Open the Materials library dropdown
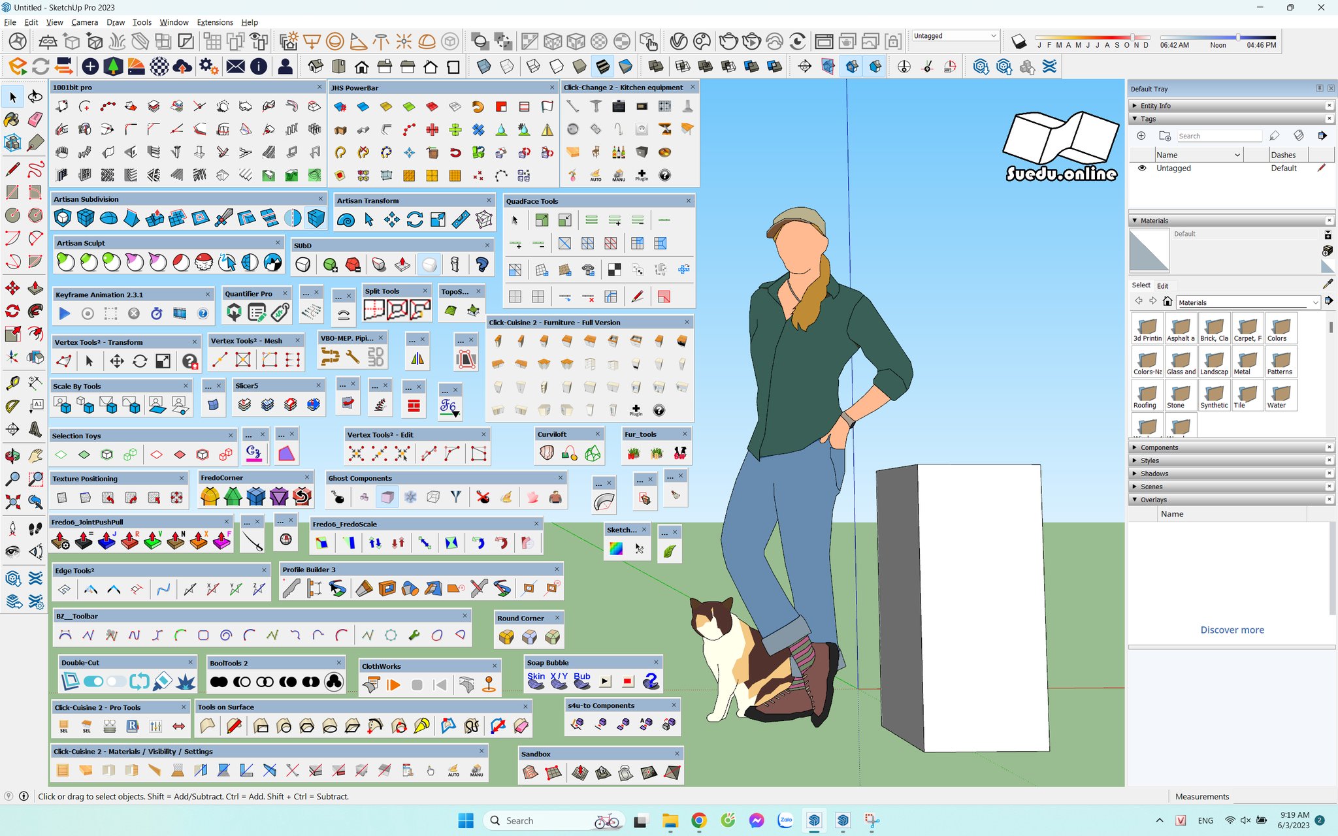 [1248, 302]
